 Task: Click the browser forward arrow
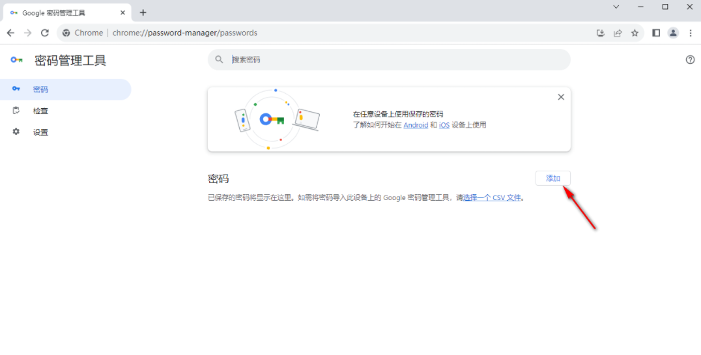tap(28, 33)
